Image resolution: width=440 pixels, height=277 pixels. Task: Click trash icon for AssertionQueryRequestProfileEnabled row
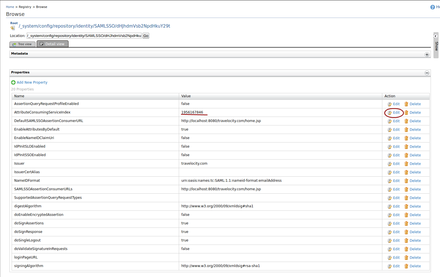406,104
